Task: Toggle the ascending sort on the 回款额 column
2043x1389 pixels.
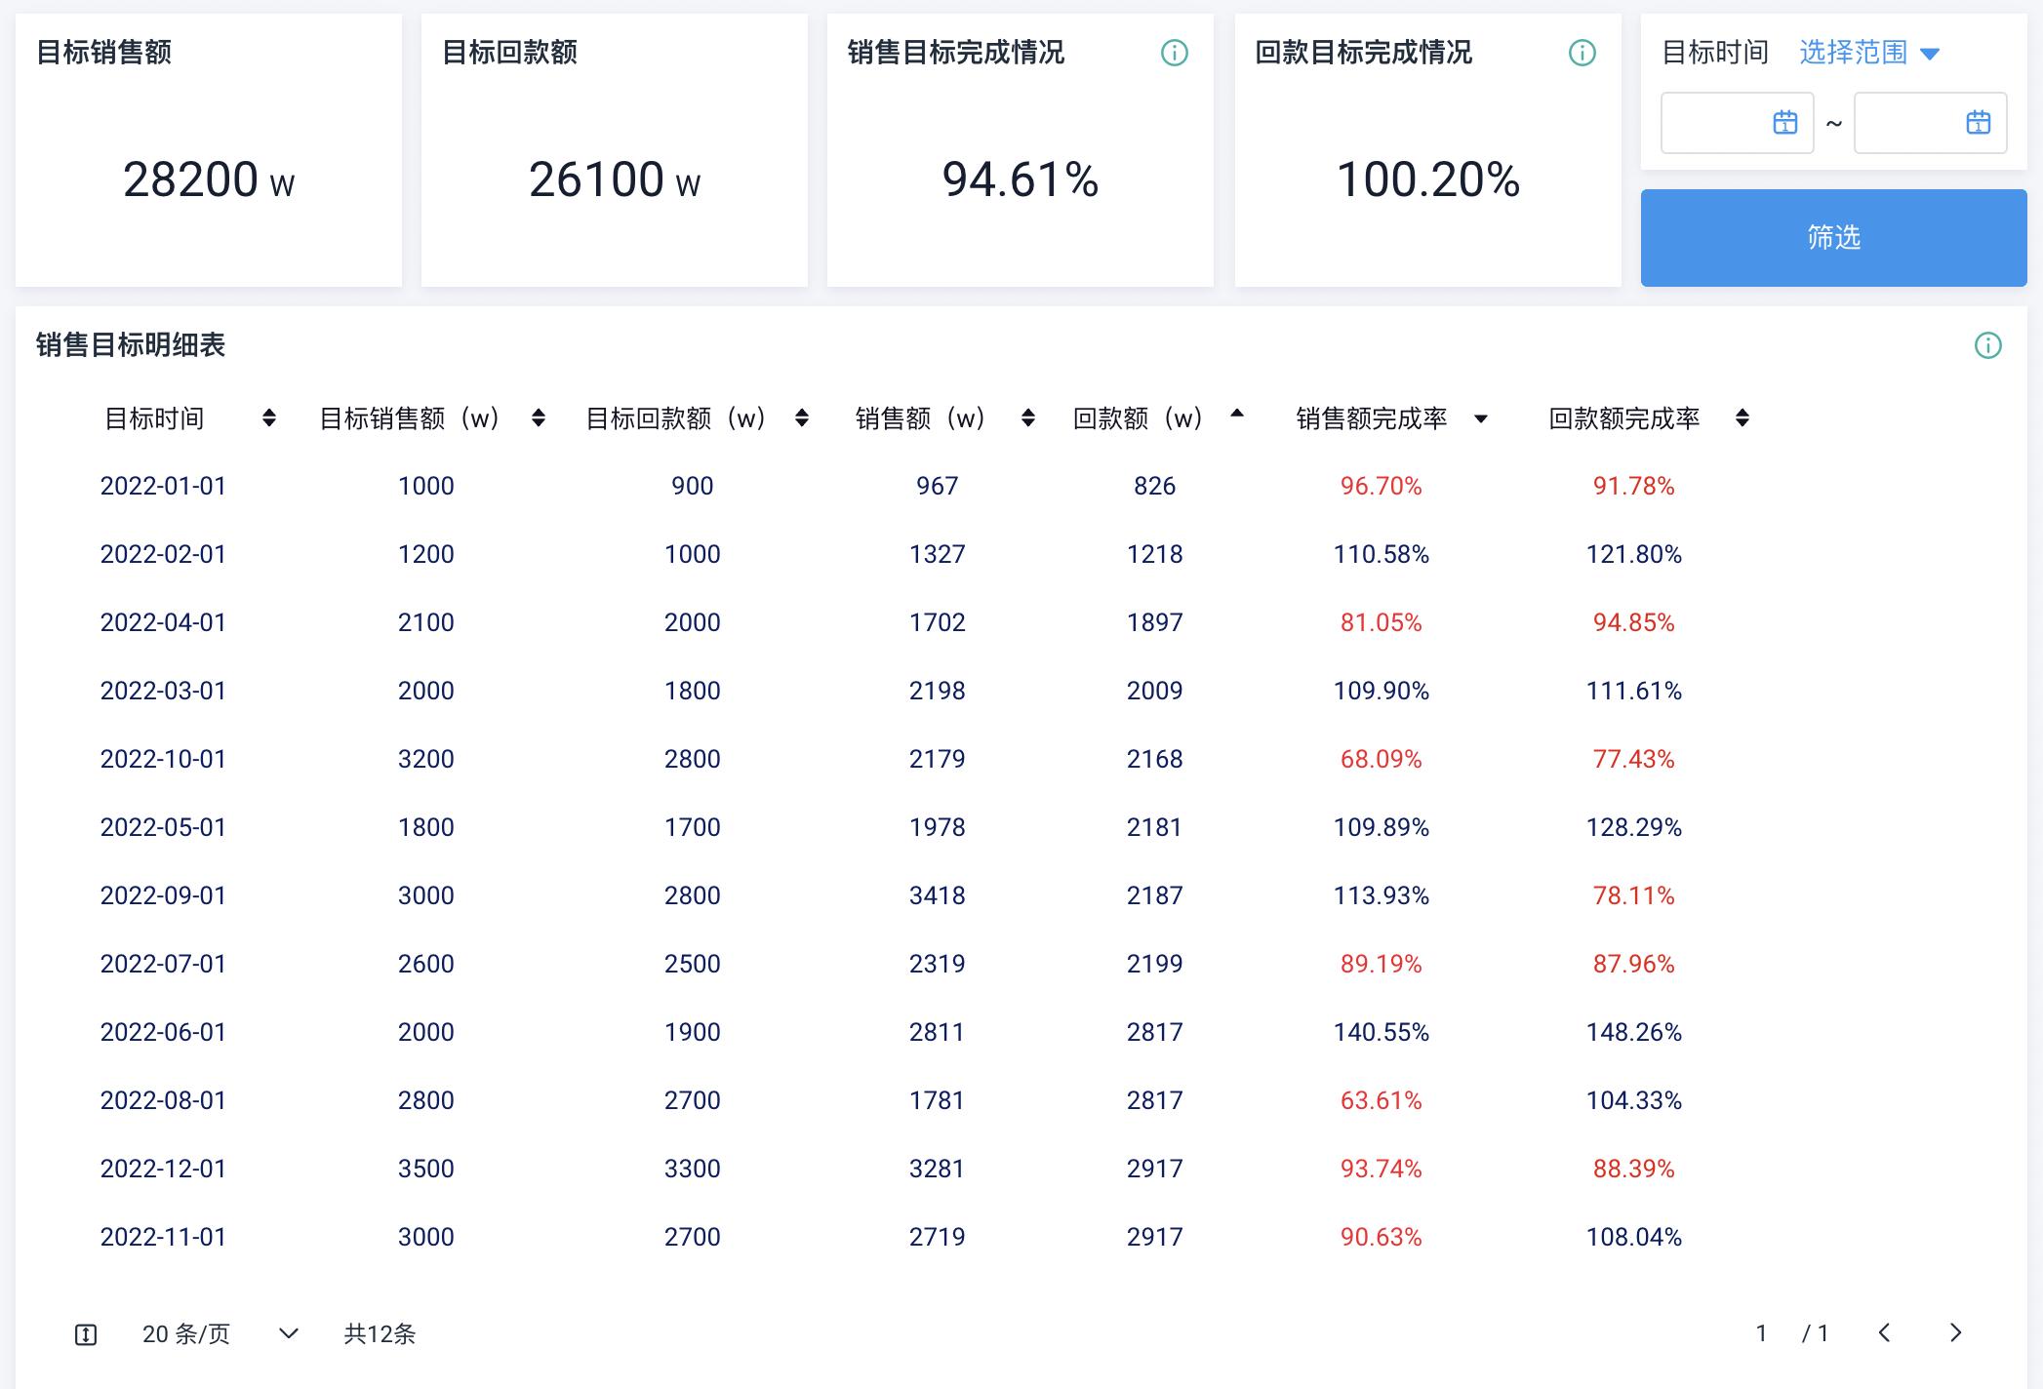Action: pos(1237,413)
